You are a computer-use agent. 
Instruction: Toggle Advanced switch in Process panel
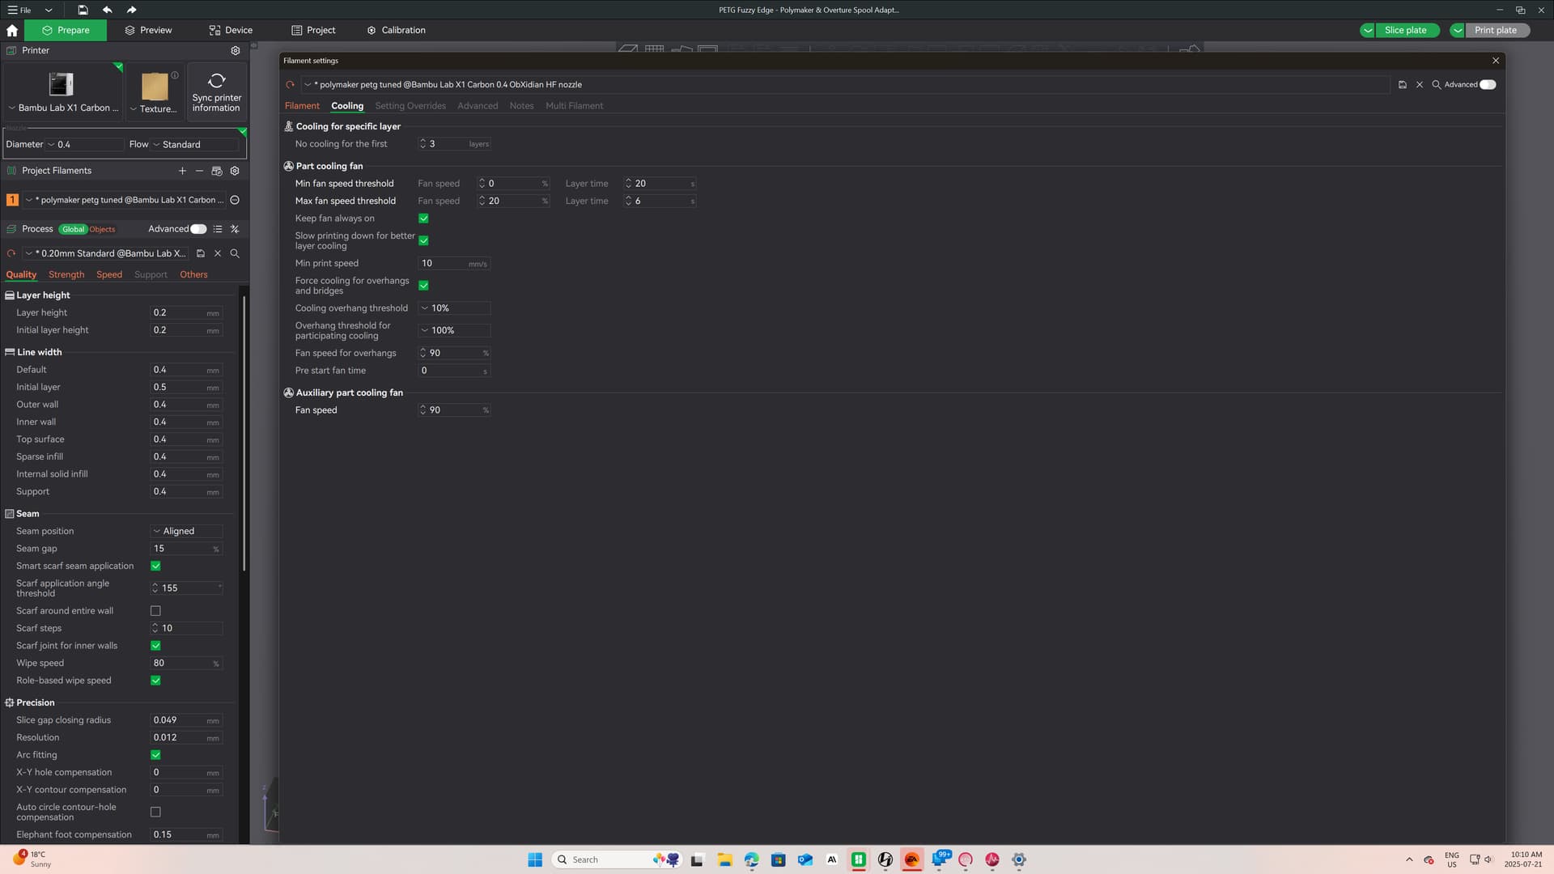(x=198, y=229)
